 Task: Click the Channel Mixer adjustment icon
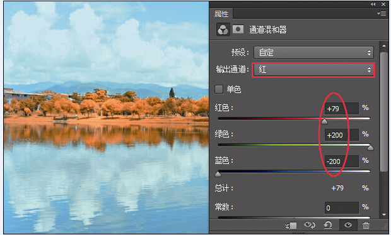(223, 30)
